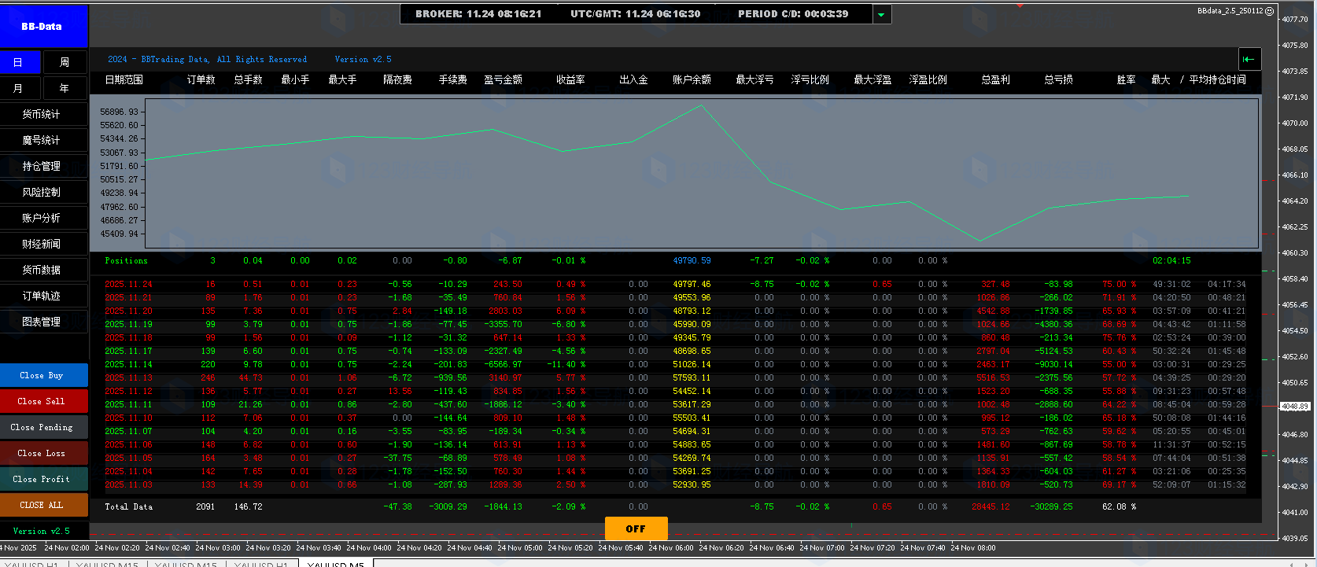Go to 持仓管理 in the sidebar
This screenshot has width=1317, height=567.
pyautogui.click(x=42, y=166)
